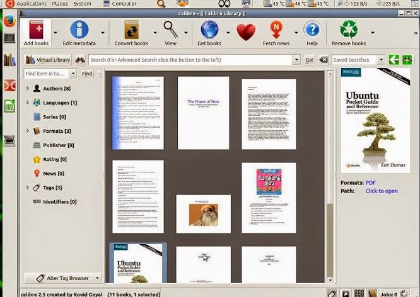This screenshot has height=297, width=420.
Task: Open the Places menu
Action: 60,4
